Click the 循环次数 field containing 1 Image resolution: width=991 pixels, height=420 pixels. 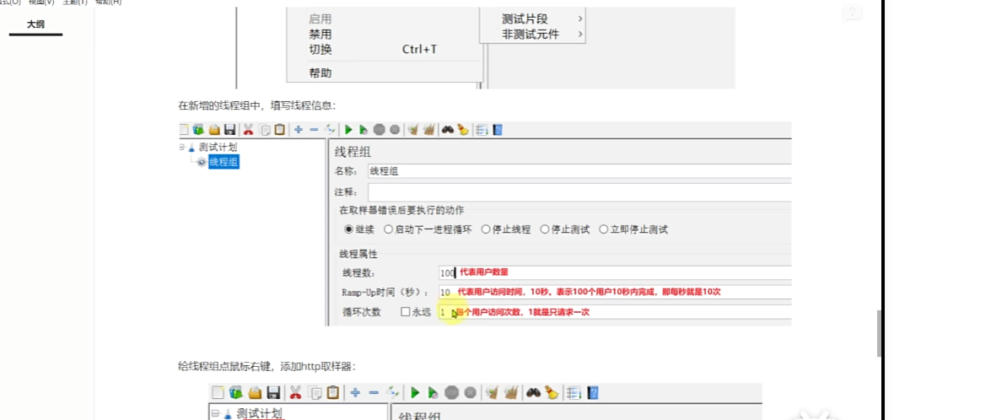pyautogui.click(x=615, y=312)
